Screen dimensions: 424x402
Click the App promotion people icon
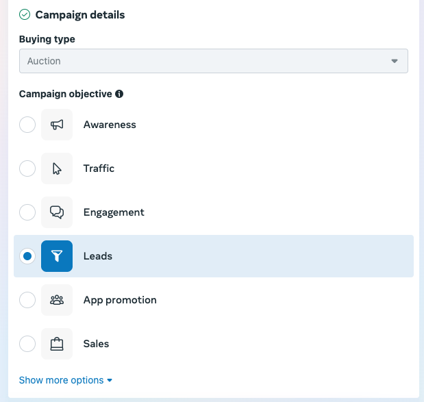point(57,300)
